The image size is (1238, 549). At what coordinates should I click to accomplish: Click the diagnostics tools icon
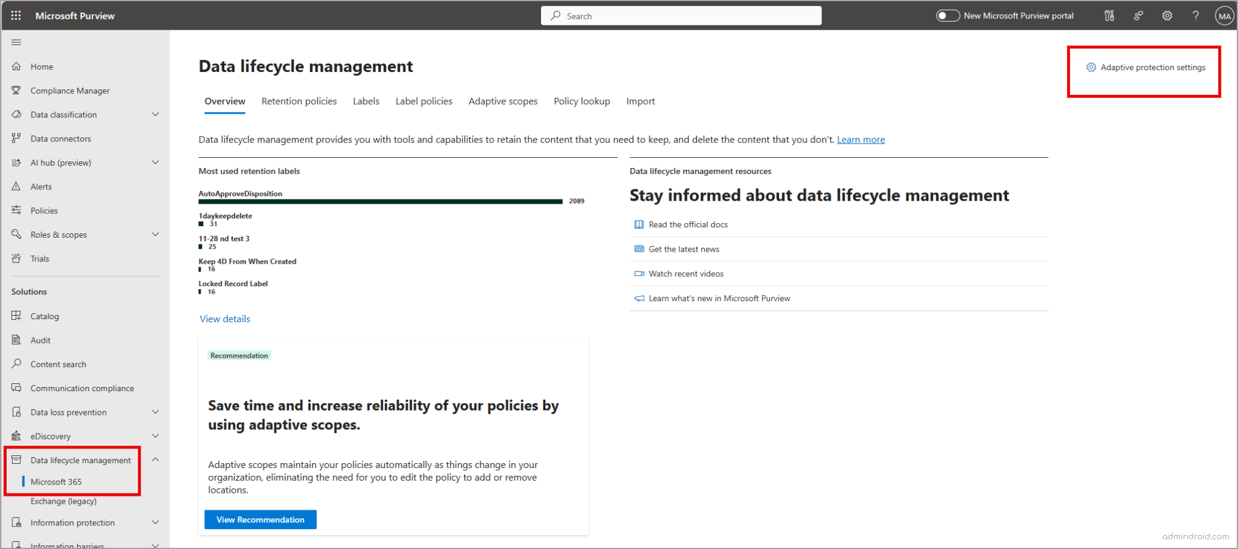click(x=1109, y=16)
